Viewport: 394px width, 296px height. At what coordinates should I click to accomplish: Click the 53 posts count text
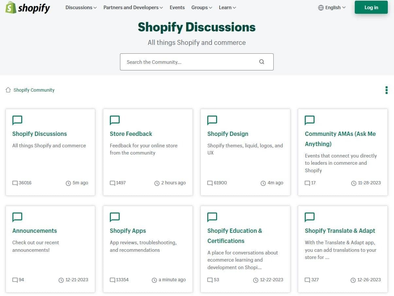point(216,280)
